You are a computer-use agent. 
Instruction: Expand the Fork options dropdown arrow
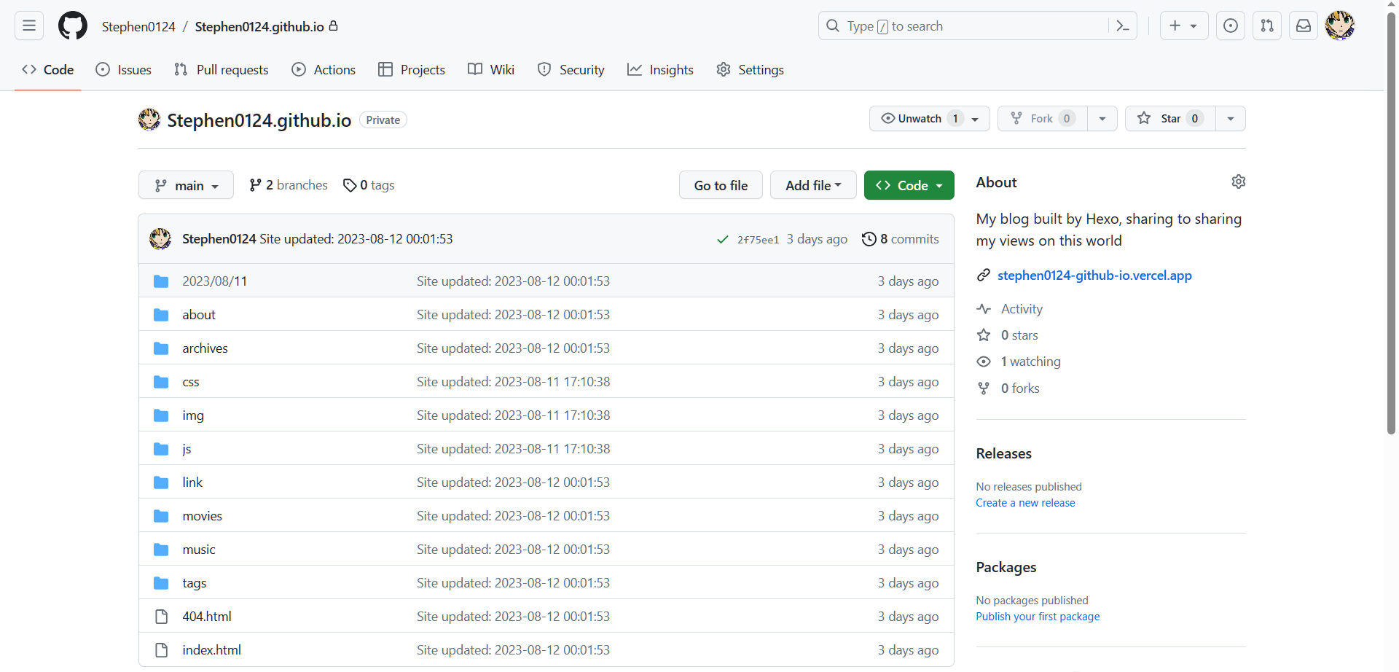[x=1102, y=119]
